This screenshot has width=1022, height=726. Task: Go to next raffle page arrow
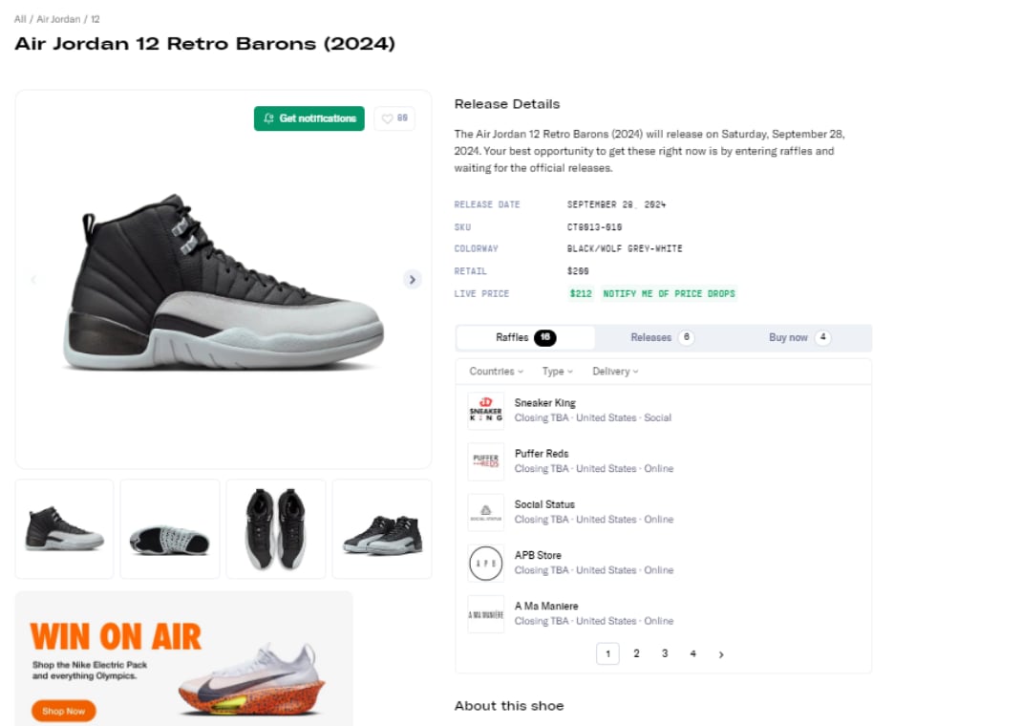pos(721,654)
